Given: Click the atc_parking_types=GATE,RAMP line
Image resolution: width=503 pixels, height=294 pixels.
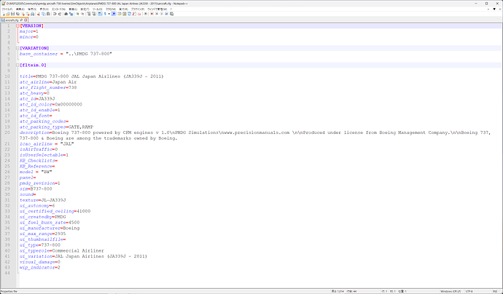Looking at the screenshot, I should [56, 127].
